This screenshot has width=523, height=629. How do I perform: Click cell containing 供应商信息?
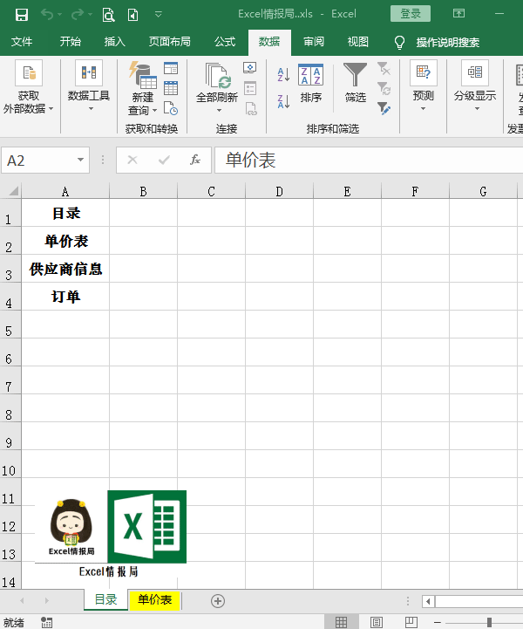(x=65, y=269)
